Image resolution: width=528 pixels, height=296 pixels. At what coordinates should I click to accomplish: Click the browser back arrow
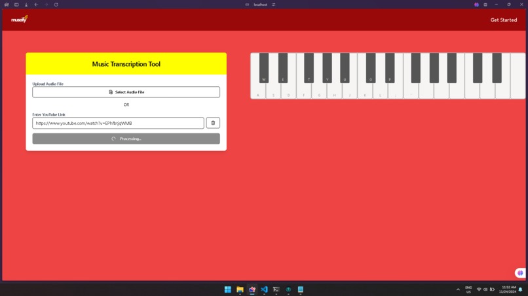37,5
